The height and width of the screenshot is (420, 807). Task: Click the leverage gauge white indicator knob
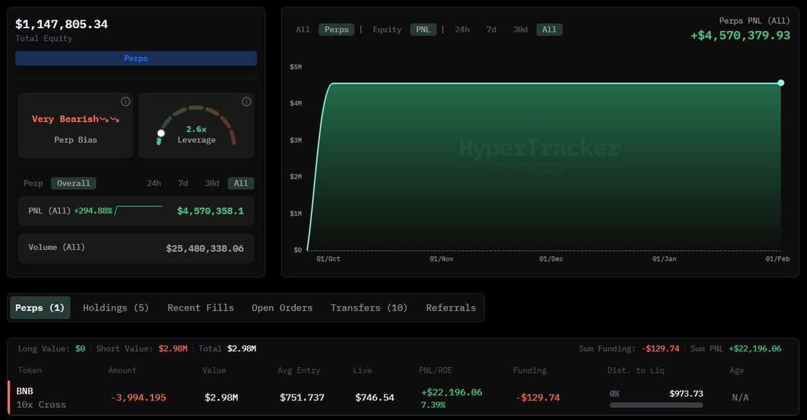(161, 133)
